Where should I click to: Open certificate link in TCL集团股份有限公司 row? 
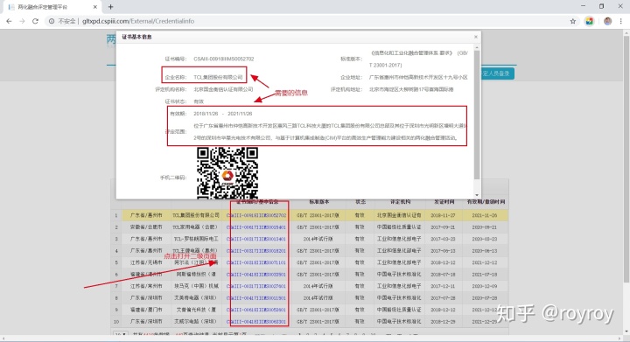256,215
